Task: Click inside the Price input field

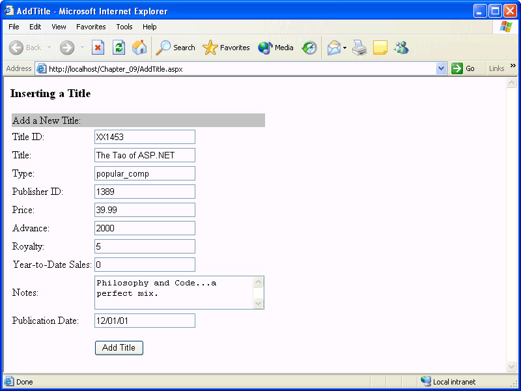Action: pos(145,210)
